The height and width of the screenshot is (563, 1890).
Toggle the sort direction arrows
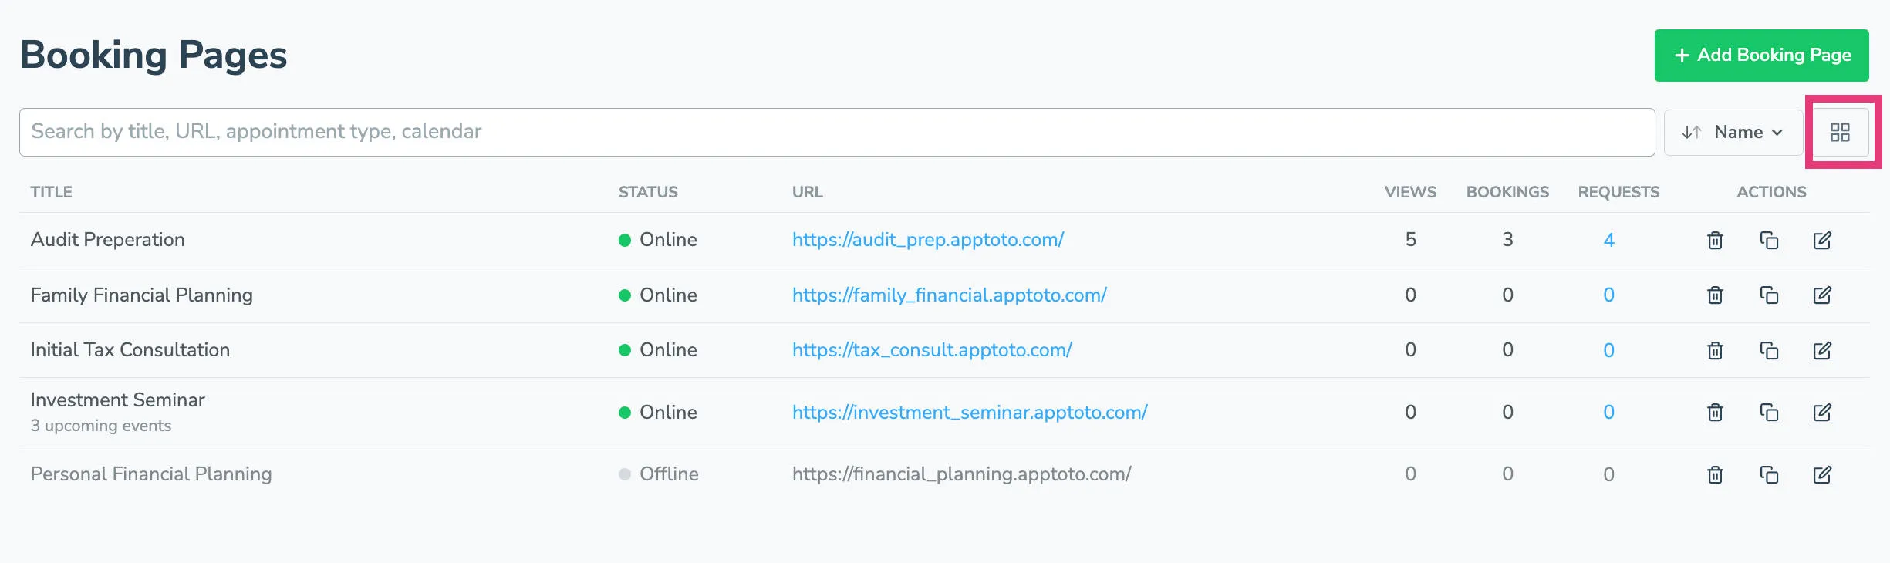tap(1691, 132)
